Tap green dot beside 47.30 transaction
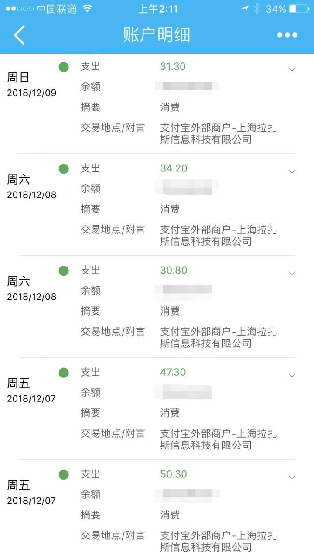 [x=64, y=373]
